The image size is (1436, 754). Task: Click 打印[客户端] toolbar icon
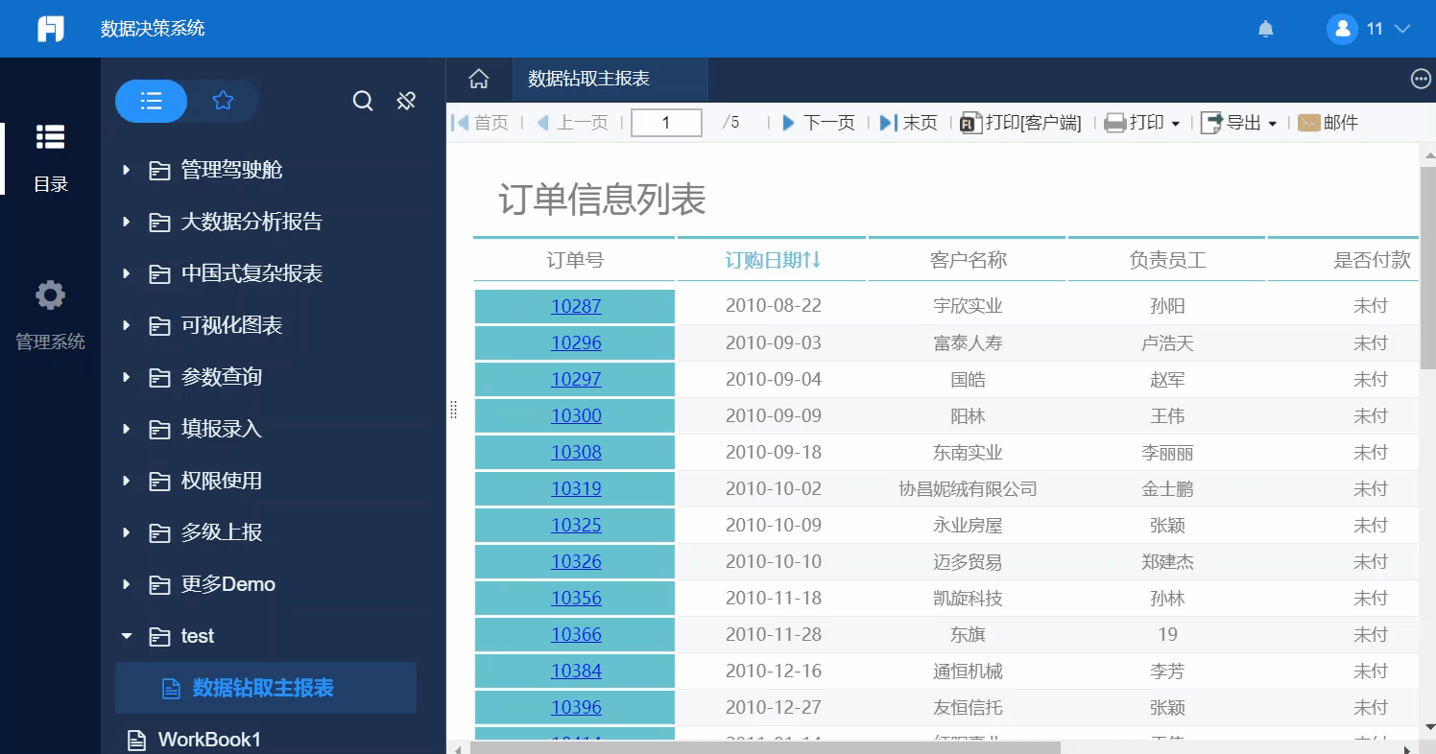pyautogui.click(x=969, y=123)
